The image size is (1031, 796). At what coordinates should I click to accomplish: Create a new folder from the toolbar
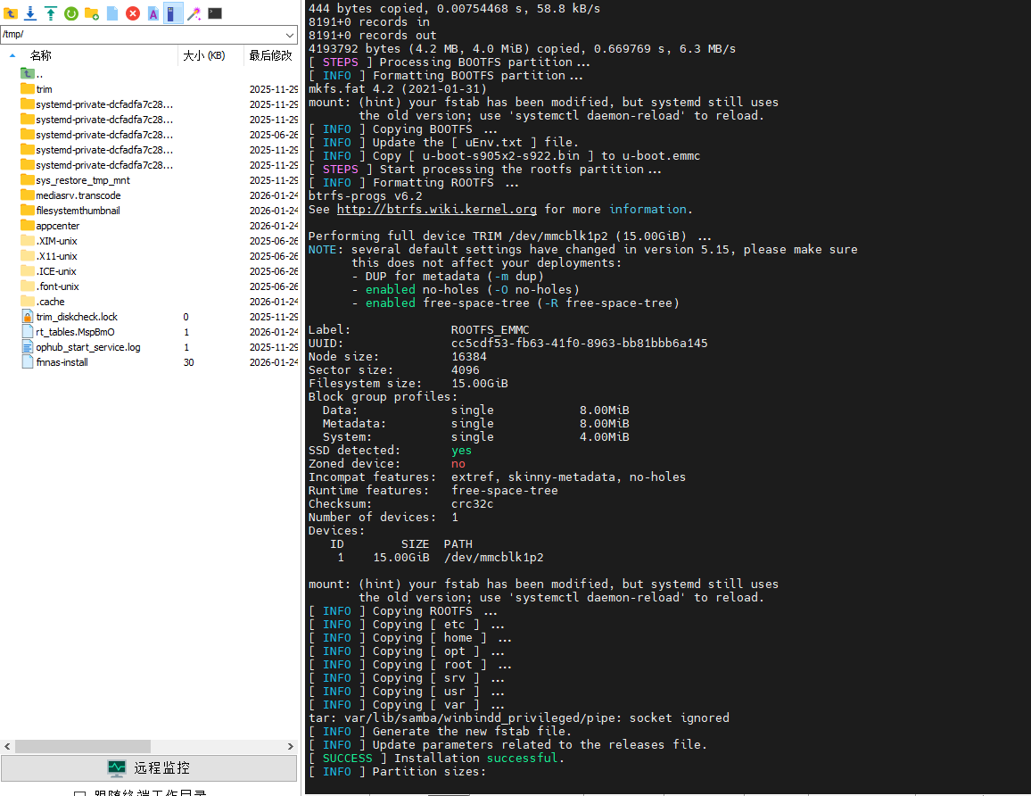click(91, 13)
